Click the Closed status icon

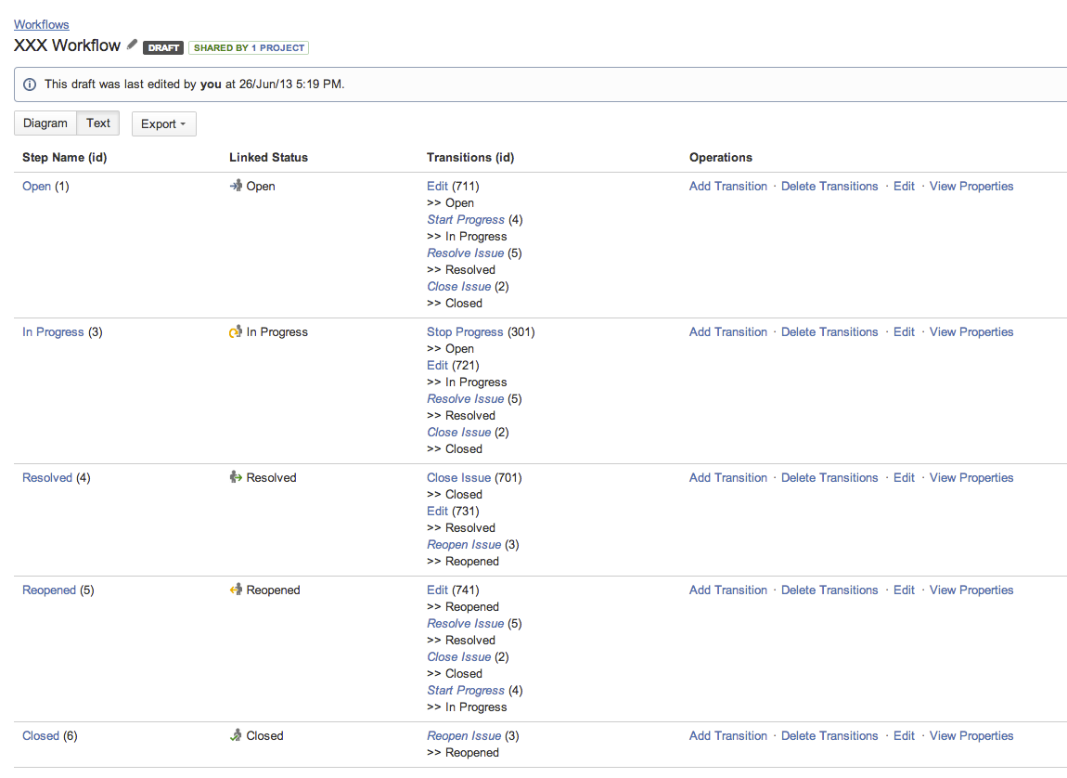pos(236,735)
